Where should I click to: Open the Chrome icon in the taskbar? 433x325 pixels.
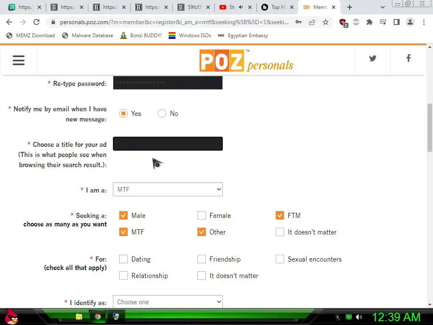pos(98,317)
